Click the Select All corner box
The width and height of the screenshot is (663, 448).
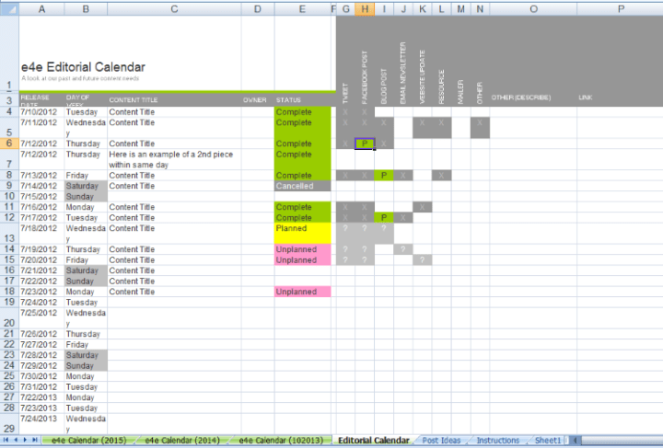pyautogui.click(x=9, y=9)
